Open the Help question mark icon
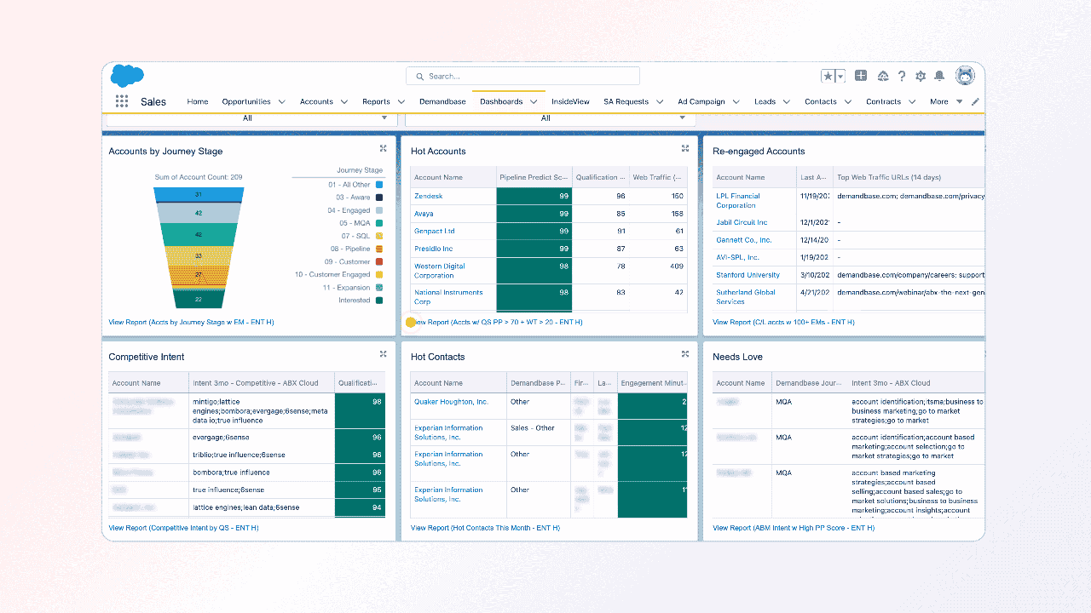Image resolution: width=1091 pixels, height=613 pixels. (902, 76)
